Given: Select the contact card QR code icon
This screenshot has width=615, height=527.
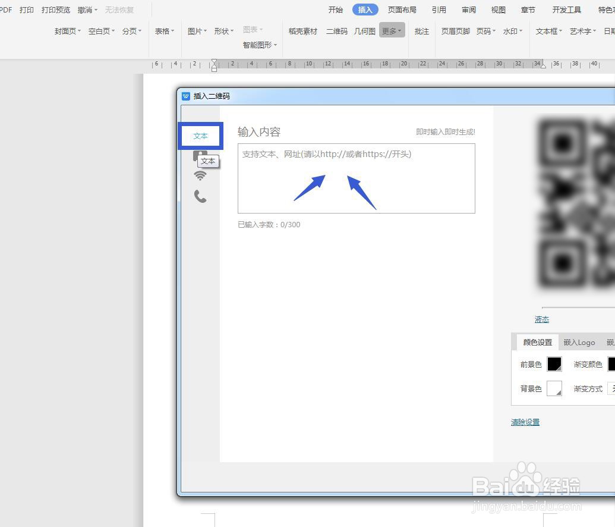Looking at the screenshot, I should (199, 155).
